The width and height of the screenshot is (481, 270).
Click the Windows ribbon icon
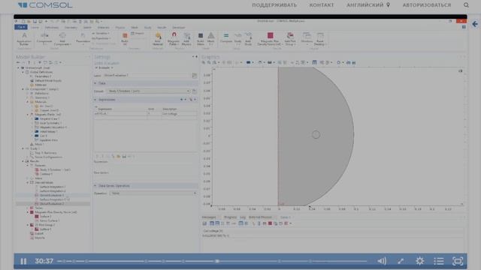[x=307, y=39]
